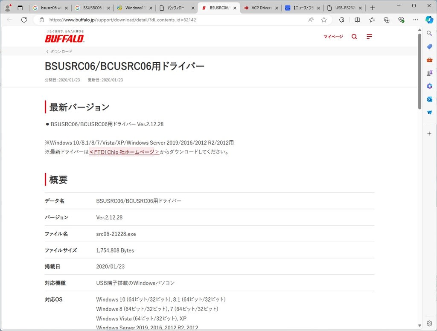Viewport: 437px width, 331px height.
Task: Open the Collections icon
Action: [x=387, y=20]
